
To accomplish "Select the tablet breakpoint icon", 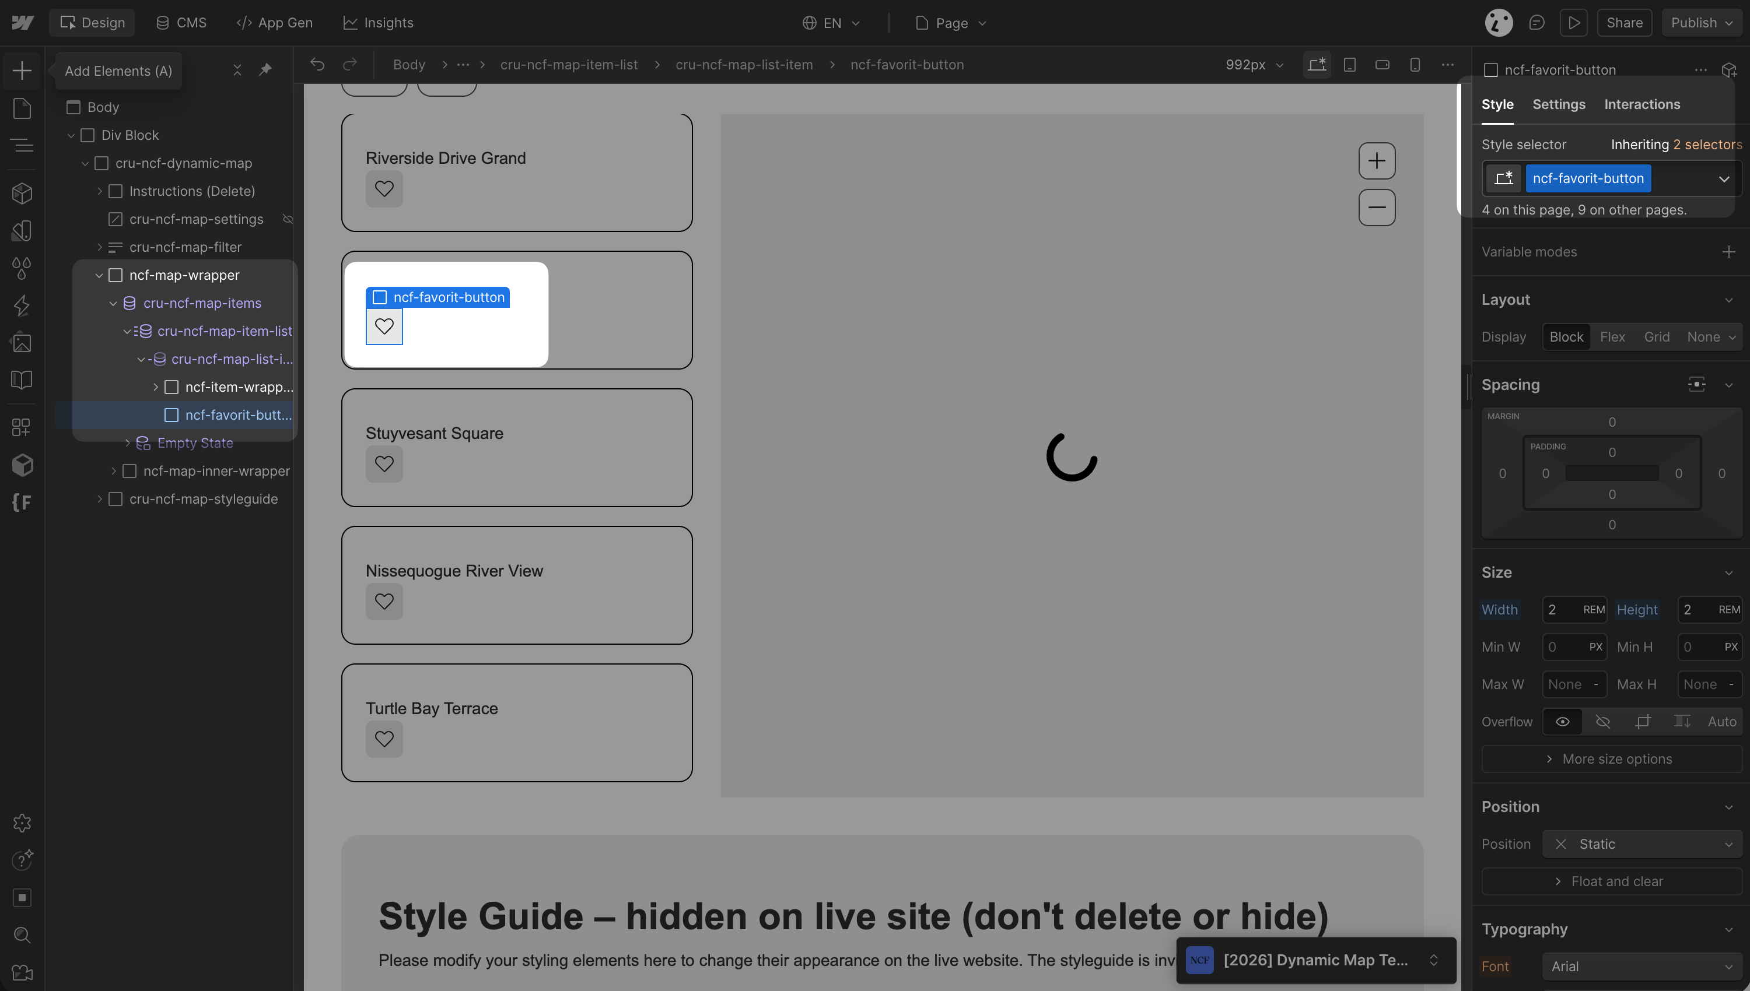I will 1350,65.
